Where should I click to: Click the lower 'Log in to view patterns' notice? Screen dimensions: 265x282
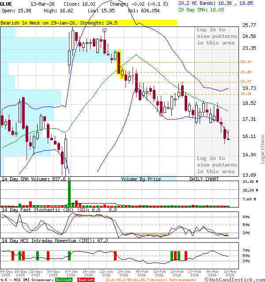click(217, 164)
